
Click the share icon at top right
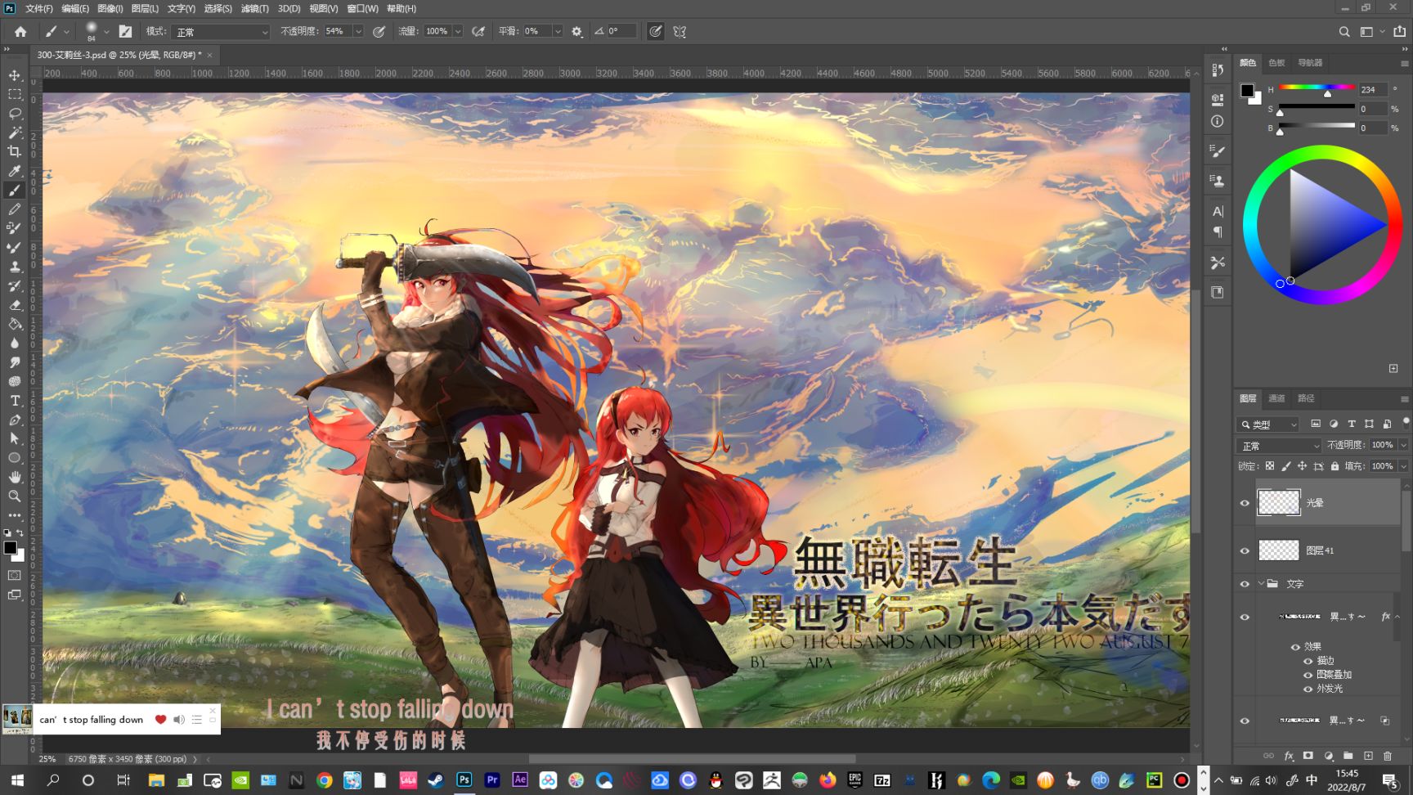click(x=1399, y=32)
